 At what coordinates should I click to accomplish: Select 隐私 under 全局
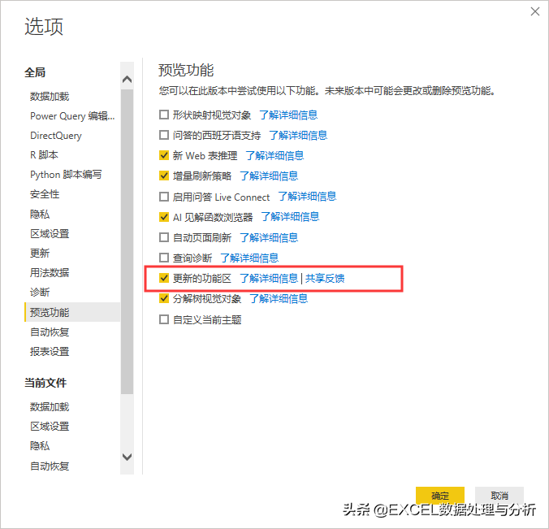40,214
